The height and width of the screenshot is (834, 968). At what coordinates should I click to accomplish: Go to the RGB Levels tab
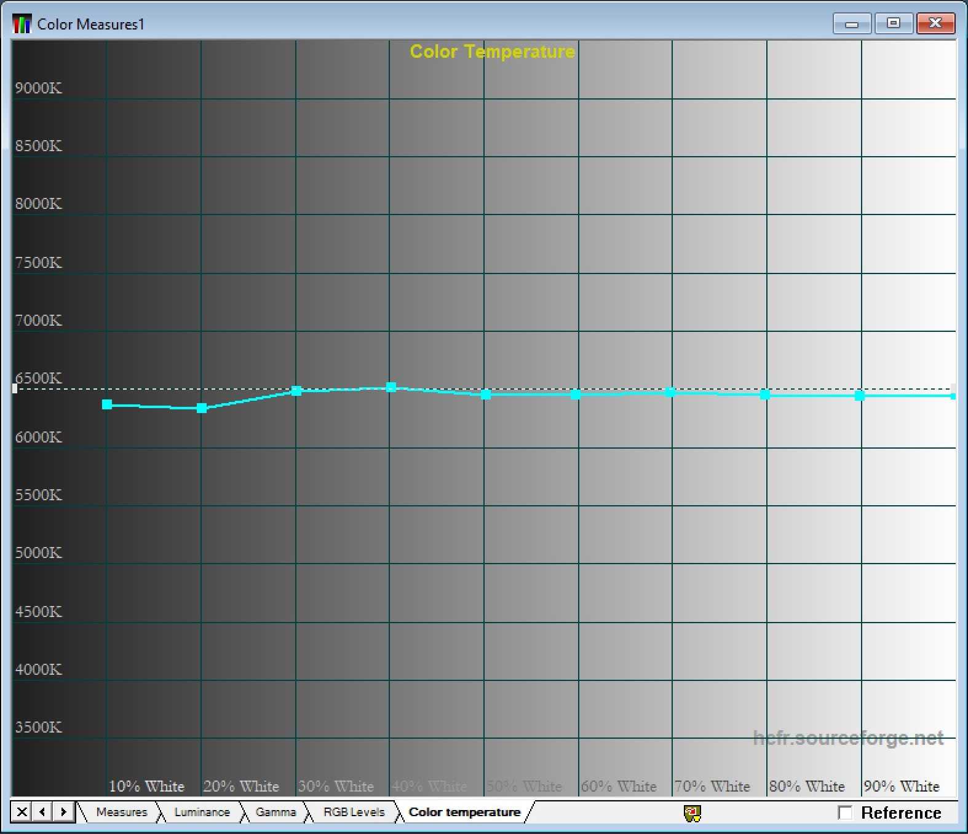354,812
